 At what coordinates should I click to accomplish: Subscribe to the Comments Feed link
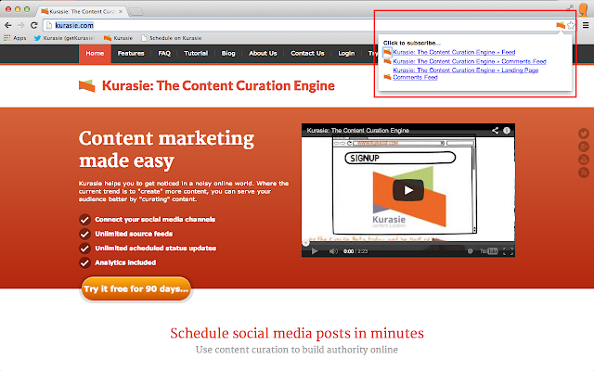[470, 61]
